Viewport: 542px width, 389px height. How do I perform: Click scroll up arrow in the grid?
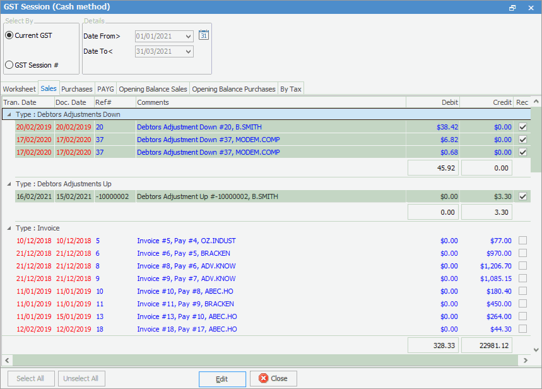click(536, 102)
